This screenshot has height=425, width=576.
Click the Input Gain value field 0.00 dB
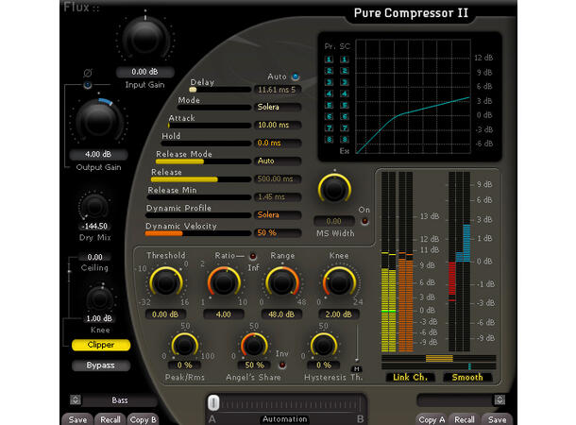click(145, 72)
